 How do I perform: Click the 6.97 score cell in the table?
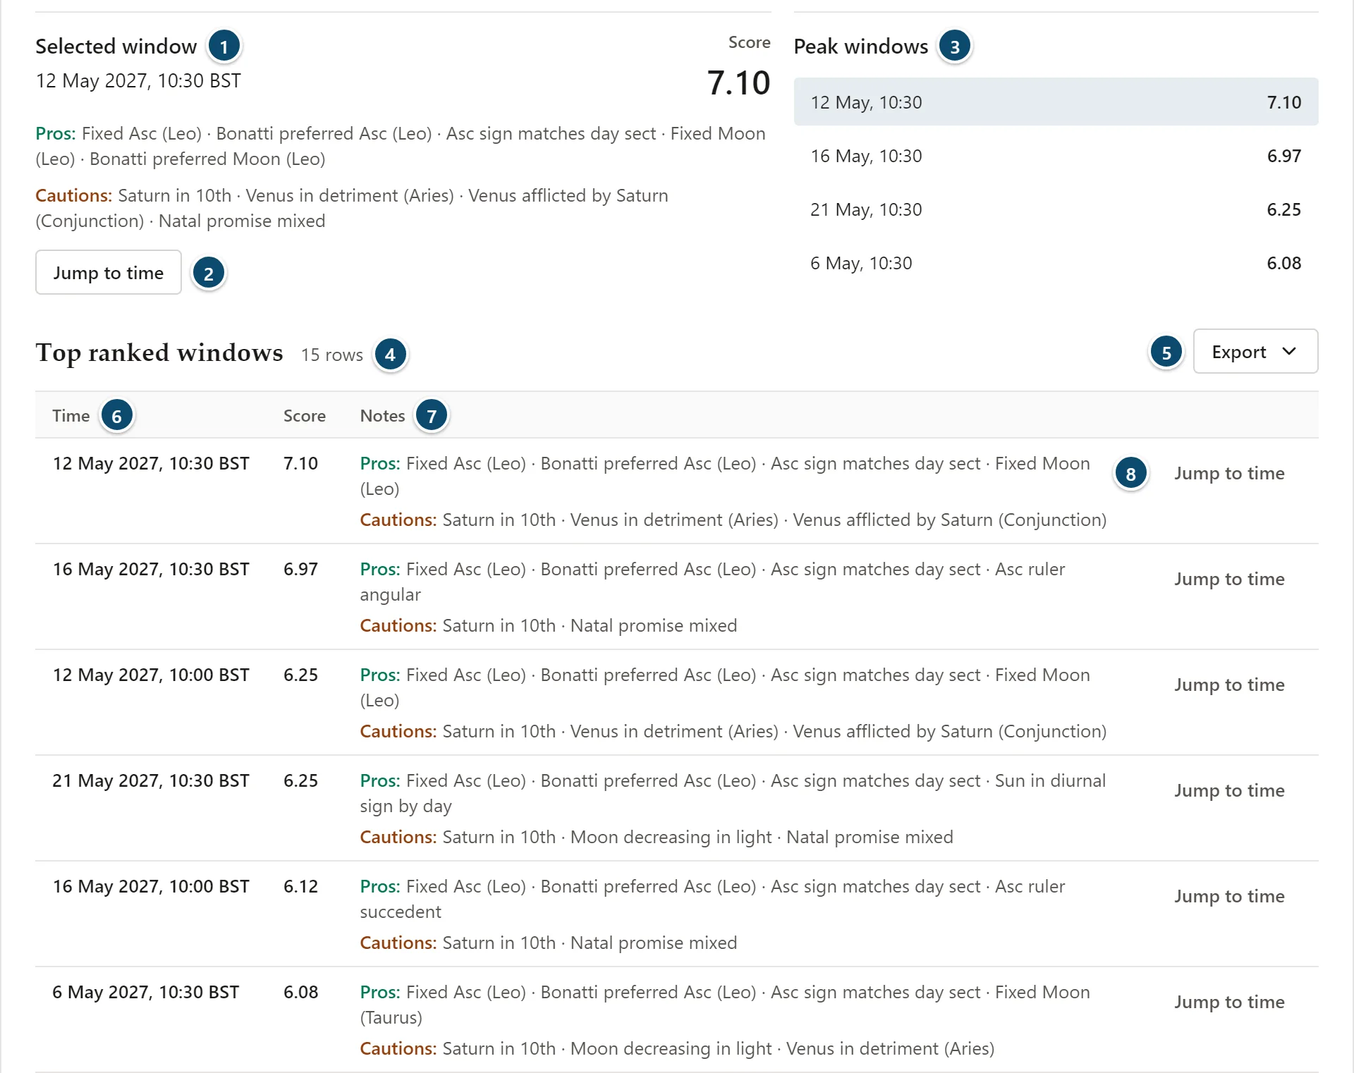[300, 569]
